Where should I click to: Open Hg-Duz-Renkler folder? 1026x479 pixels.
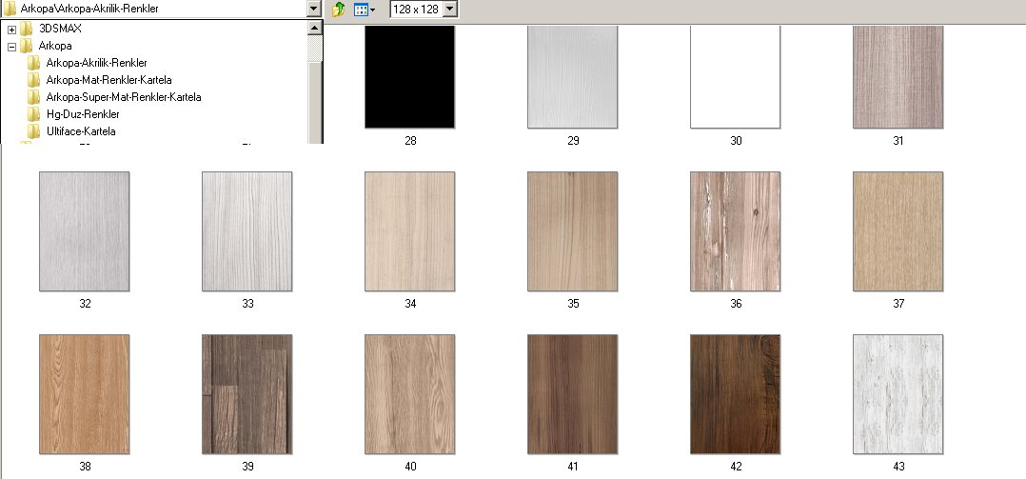pos(83,114)
